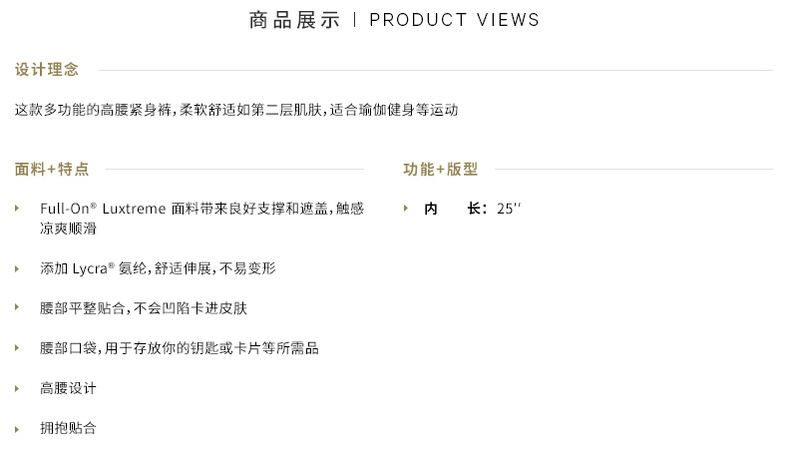Click the arrow bullet beside 高腰设计
Screen dimensions: 788x459
tap(17, 388)
